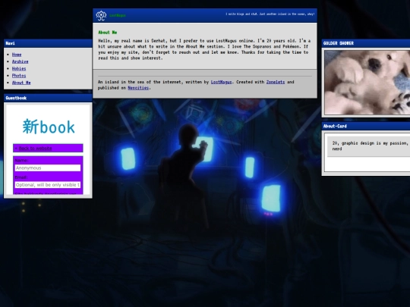
Task: Click the header tagline about writing blogs
Action: 270,14
